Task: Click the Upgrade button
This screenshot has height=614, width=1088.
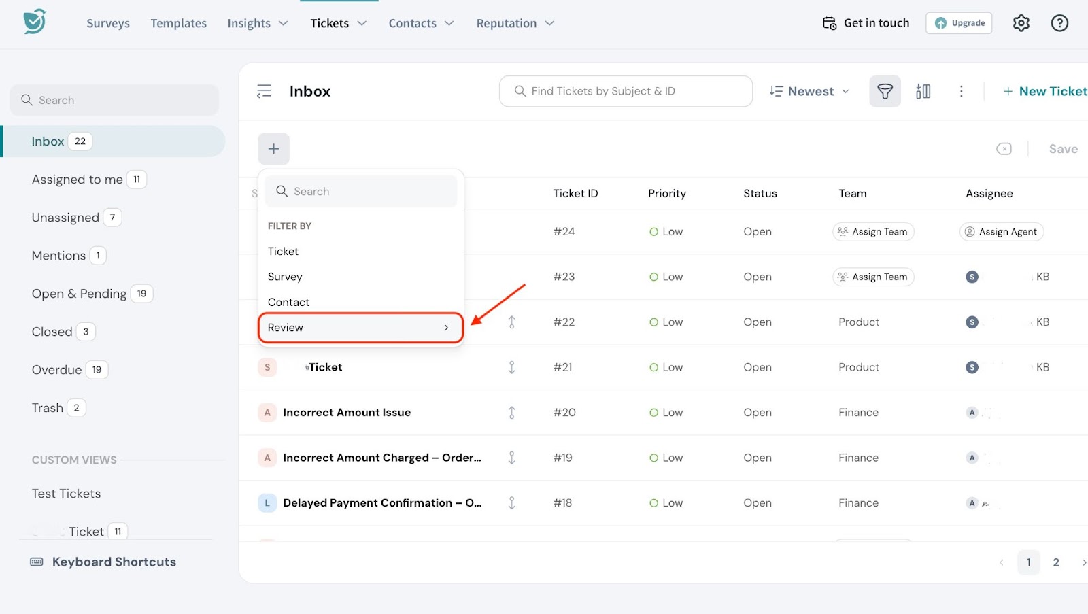Action: [x=959, y=23]
